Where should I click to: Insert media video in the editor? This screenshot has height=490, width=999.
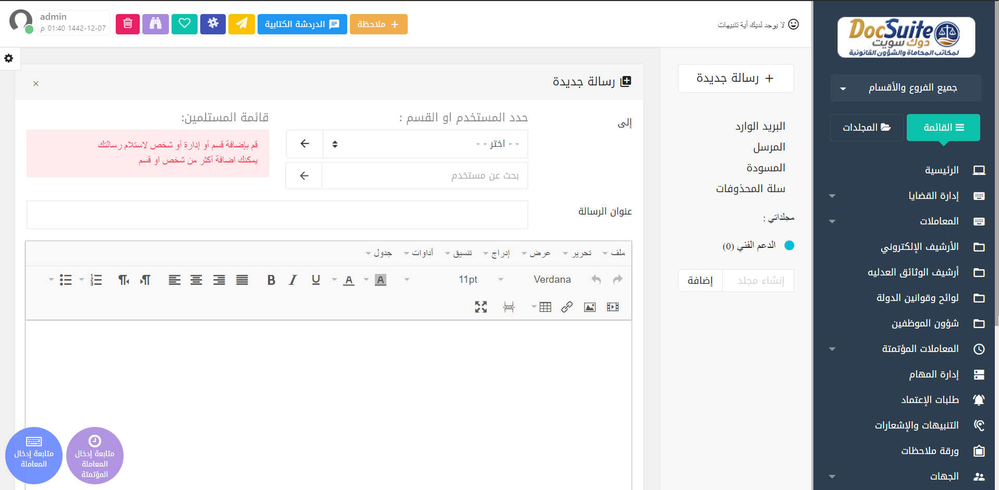(x=613, y=307)
